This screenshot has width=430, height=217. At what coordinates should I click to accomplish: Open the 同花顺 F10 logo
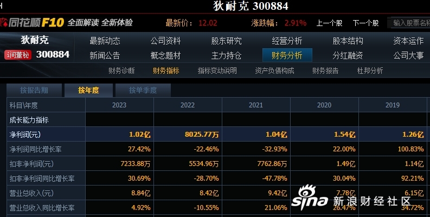coord(32,22)
